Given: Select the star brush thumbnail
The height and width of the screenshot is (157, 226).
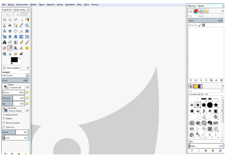Looking at the screenshot, I should [x=216, y=105].
